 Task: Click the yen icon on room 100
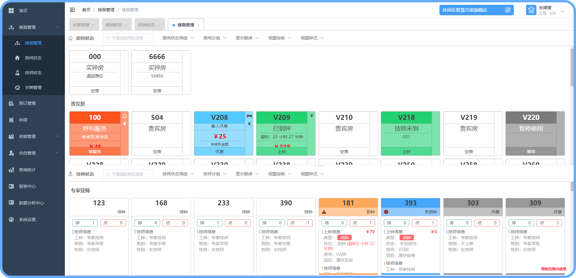125,124
